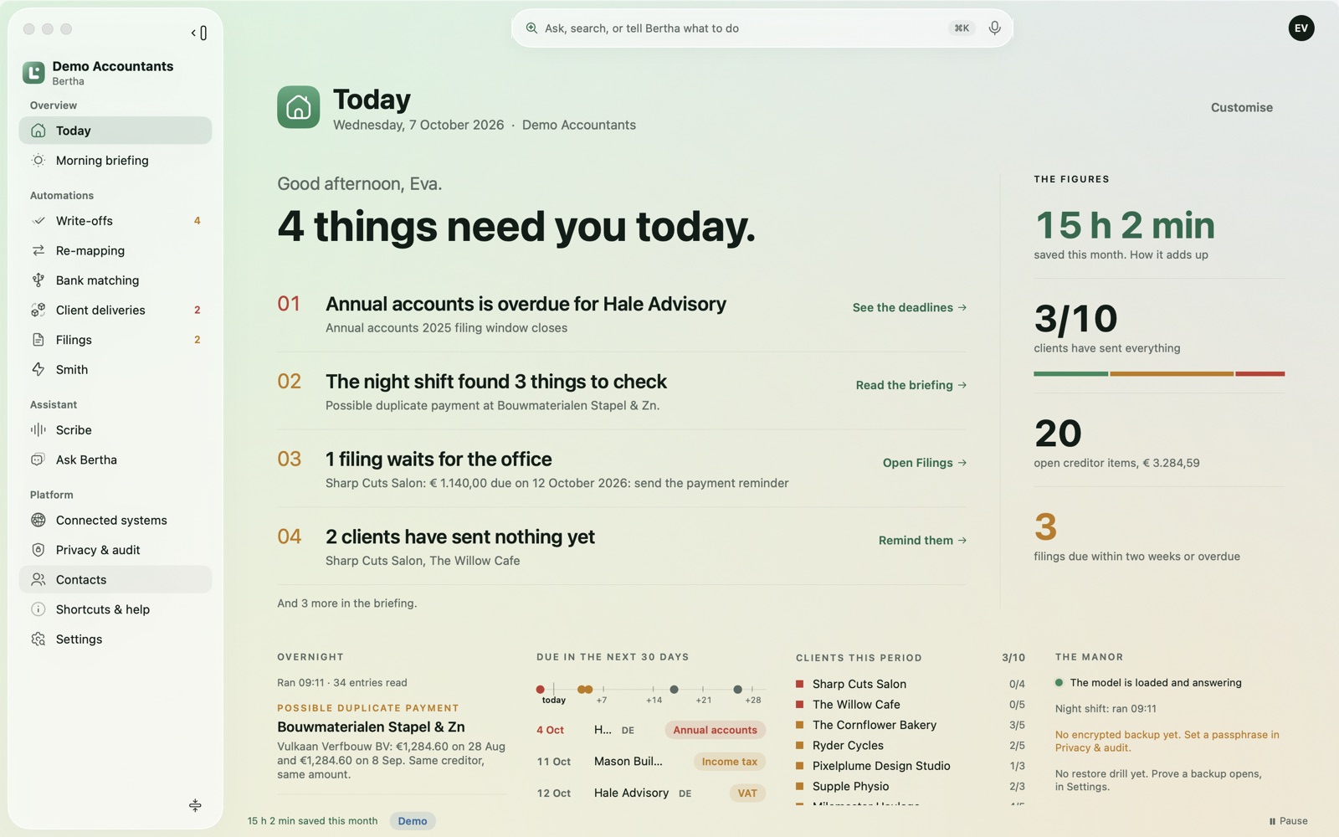Click the Bank matching icon

(38, 280)
